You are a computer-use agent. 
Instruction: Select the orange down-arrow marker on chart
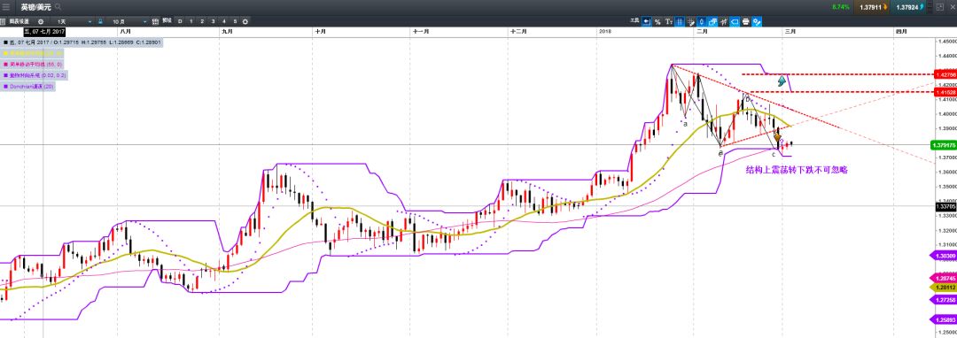coord(778,138)
